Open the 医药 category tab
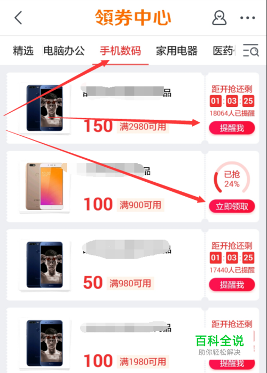 pyautogui.click(x=223, y=51)
